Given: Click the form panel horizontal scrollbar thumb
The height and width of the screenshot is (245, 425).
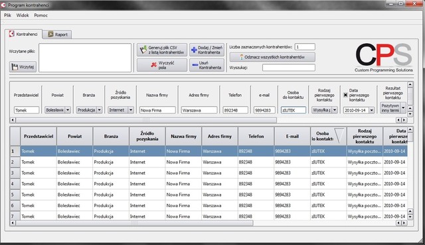Looking at the screenshot, I should [x=146, y=120].
